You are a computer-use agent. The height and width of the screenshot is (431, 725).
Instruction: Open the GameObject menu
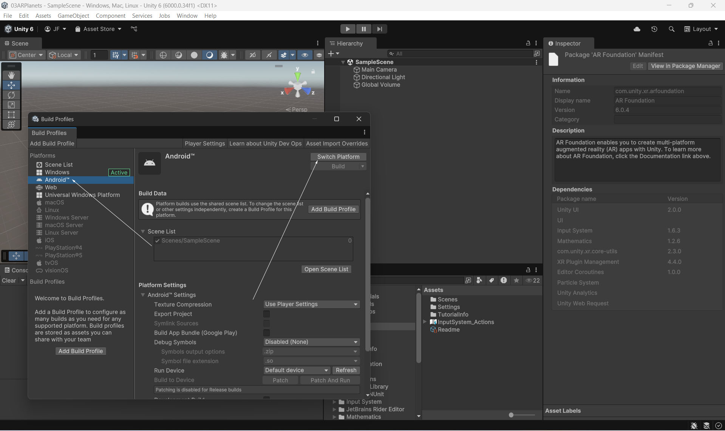point(73,15)
